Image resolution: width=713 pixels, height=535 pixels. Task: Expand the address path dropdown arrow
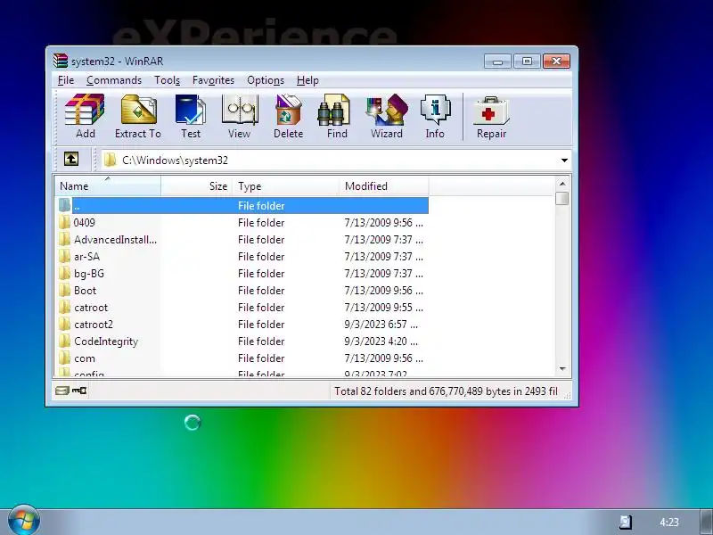pyautogui.click(x=564, y=160)
